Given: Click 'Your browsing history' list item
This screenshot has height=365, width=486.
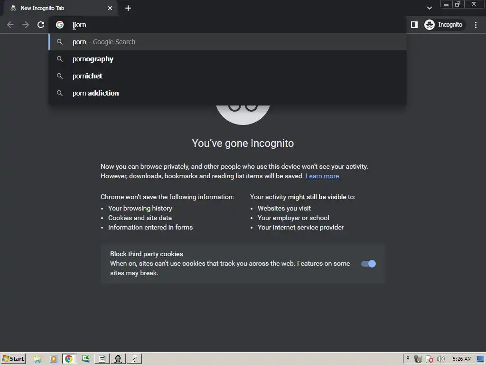Looking at the screenshot, I should pyautogui.click(x=140, y=208).
